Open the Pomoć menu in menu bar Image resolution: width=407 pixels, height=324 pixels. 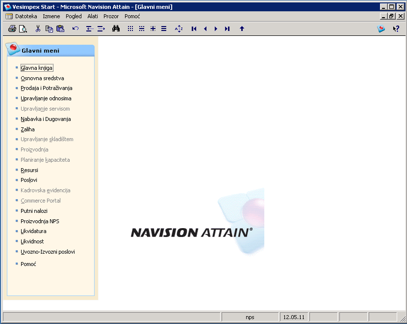[x=132, y=16]
